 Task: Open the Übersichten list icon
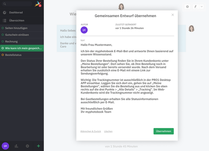[x=5, y=20]
